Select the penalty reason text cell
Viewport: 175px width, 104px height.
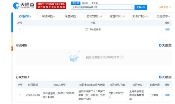(x=92, y=95)
